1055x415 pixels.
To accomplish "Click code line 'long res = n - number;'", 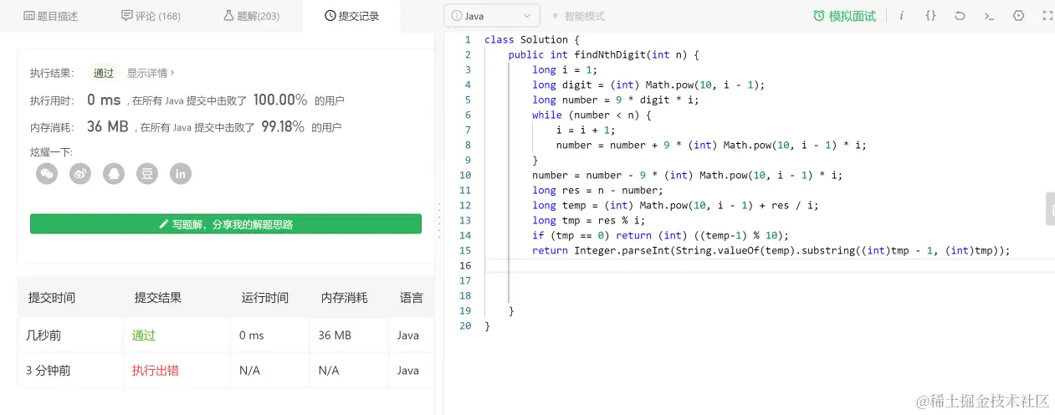I will tap(597, 190).
